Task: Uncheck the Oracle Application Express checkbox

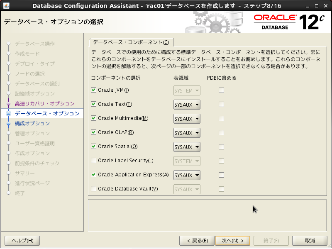Action: click(x=93, y=174)
